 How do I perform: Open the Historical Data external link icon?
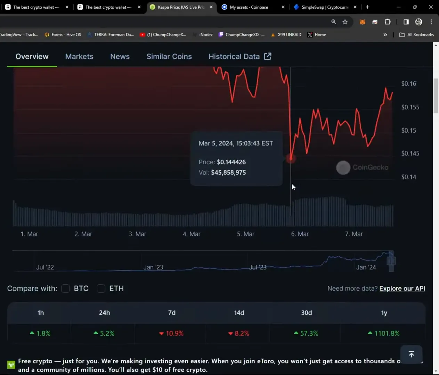coord(267,56)
